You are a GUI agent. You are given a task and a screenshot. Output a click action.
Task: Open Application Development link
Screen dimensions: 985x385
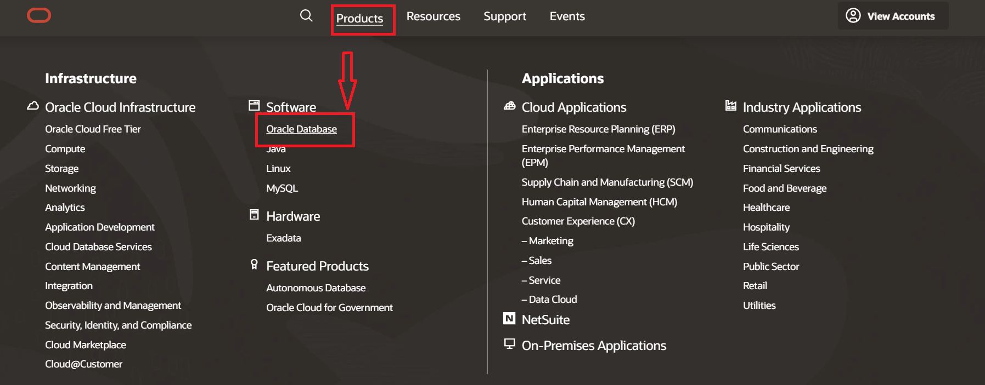100,227
